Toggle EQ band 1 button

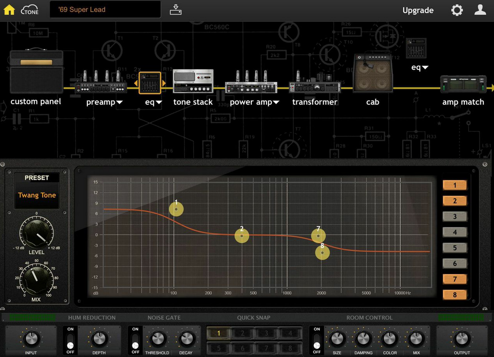coord(454,185)
